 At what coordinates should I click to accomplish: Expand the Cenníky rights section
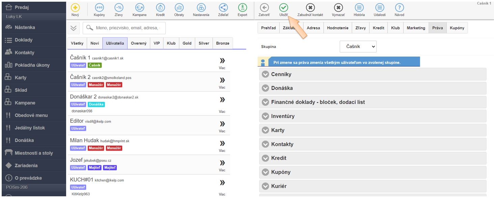click(x=265, y=74)
